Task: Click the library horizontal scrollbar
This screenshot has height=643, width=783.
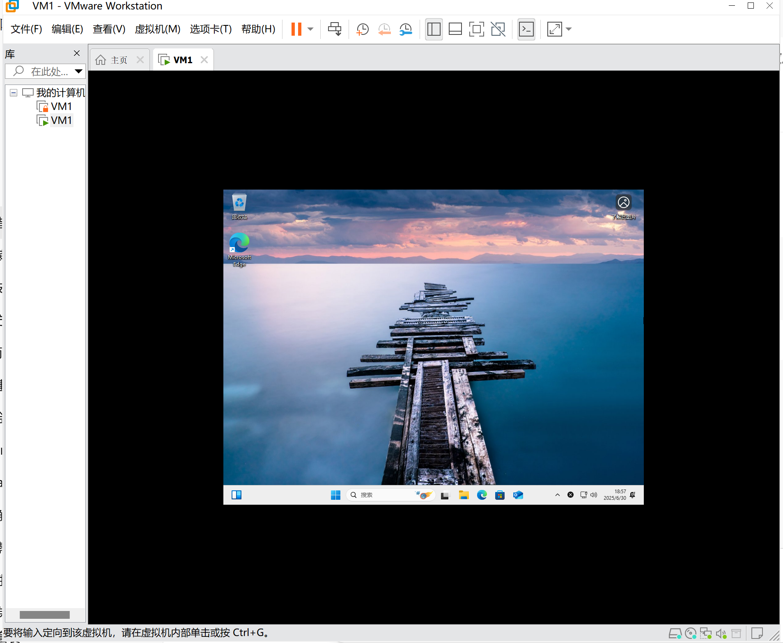Action: [x=45, y=615]
